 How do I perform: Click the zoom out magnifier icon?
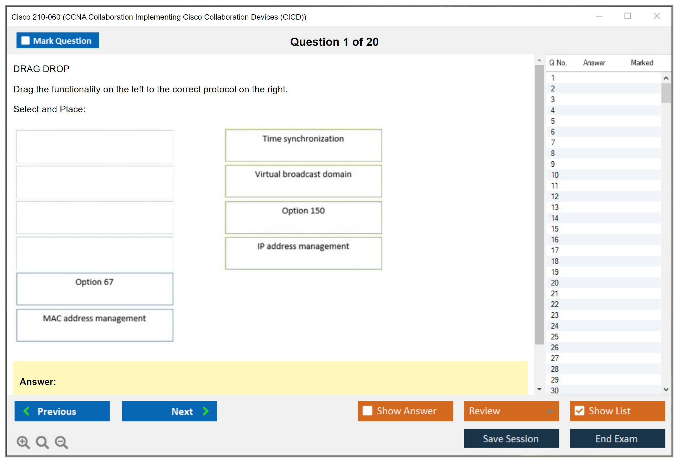(61, 442)
